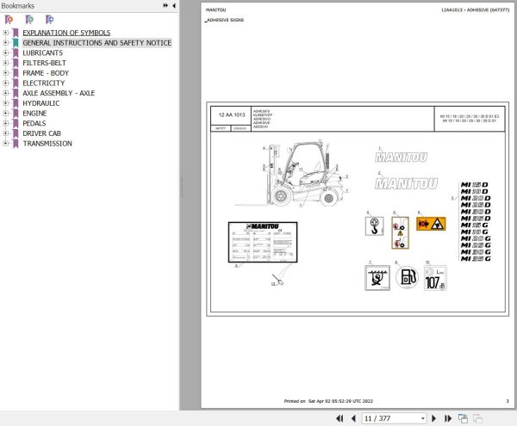Go to first page of document
Viewport: 517px width, 426px height.
(339, 418)
